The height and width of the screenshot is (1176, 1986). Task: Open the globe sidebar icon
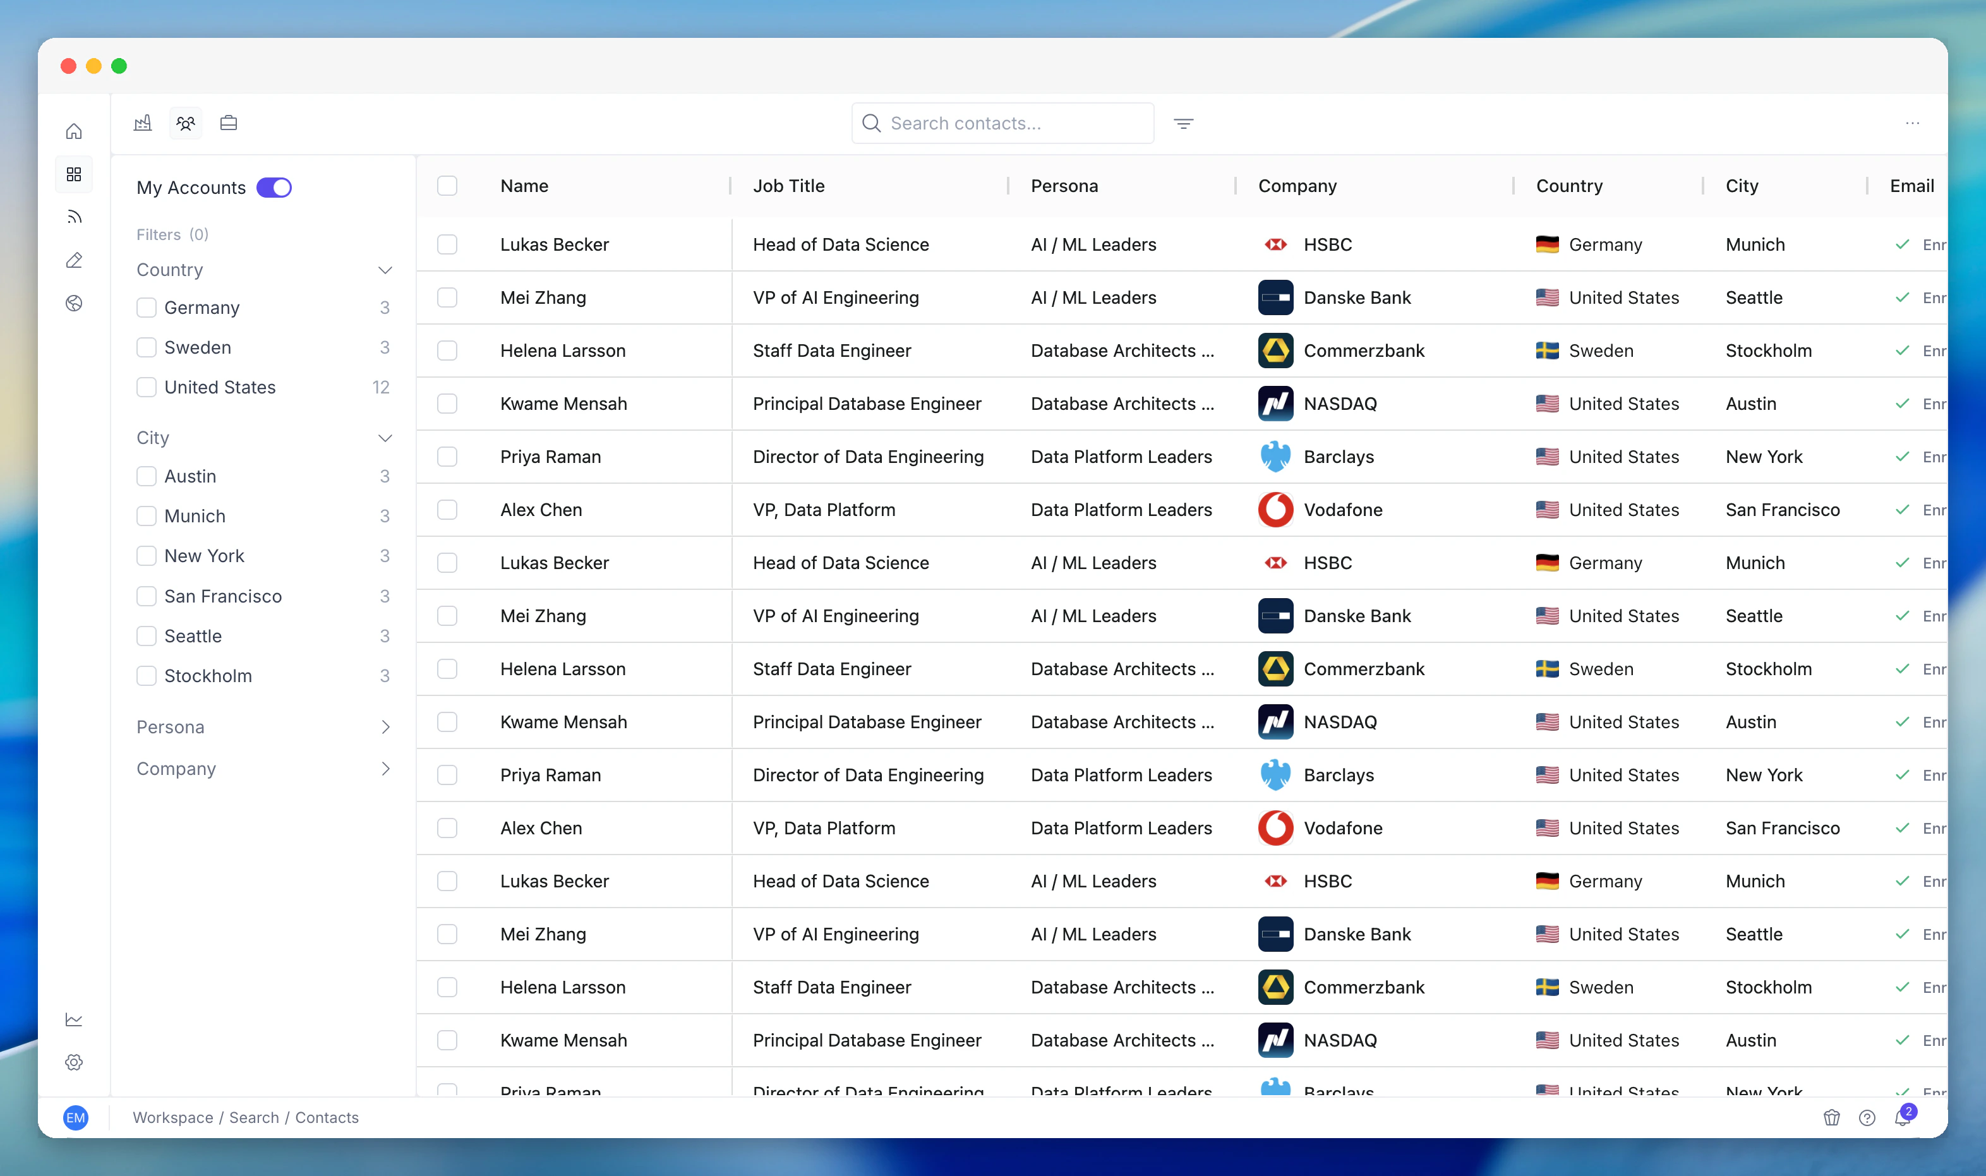coord(74,303)
